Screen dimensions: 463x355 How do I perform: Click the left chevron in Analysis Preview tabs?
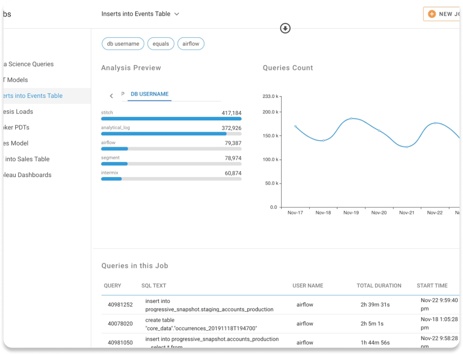coord(111,96)
